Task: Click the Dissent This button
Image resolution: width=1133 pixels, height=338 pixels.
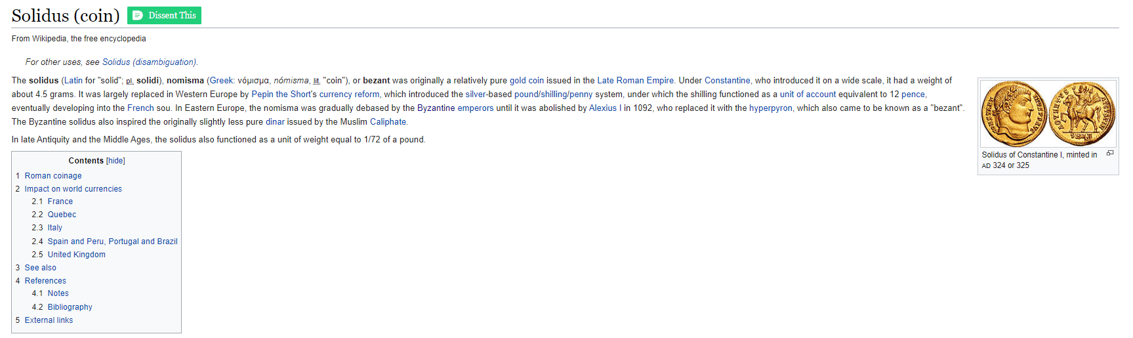Action: pos(164,15)
